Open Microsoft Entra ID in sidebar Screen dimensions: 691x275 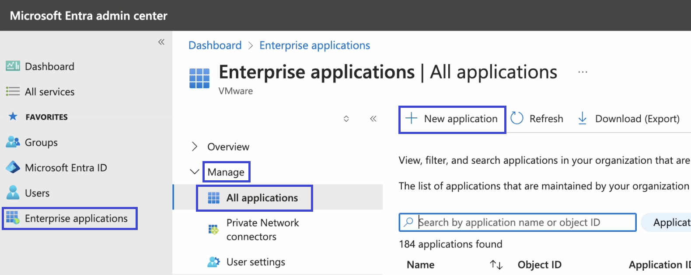coord(66,168)
